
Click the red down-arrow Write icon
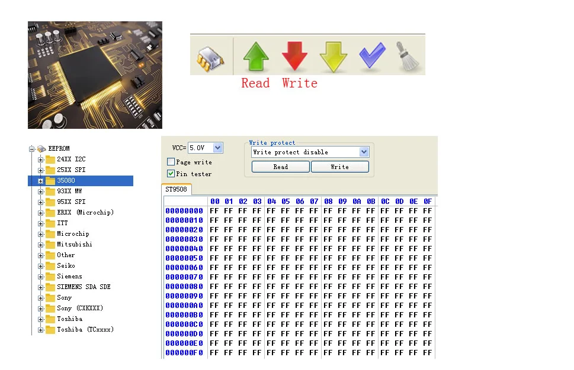[x=294, y=56]
